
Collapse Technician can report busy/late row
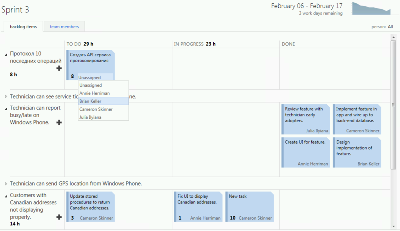click(x=6, y=108)
